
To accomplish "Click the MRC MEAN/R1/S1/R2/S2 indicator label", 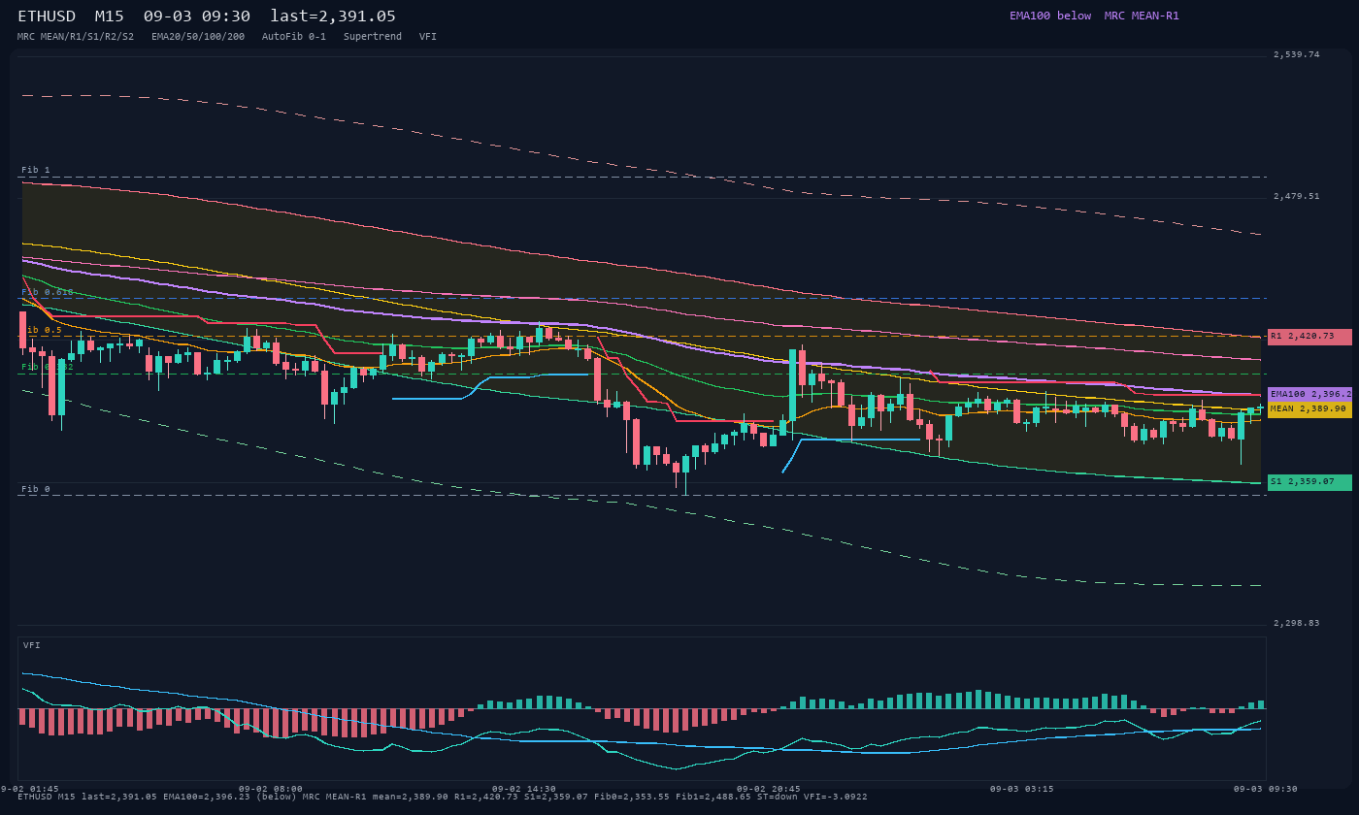I will coord(76,37).
